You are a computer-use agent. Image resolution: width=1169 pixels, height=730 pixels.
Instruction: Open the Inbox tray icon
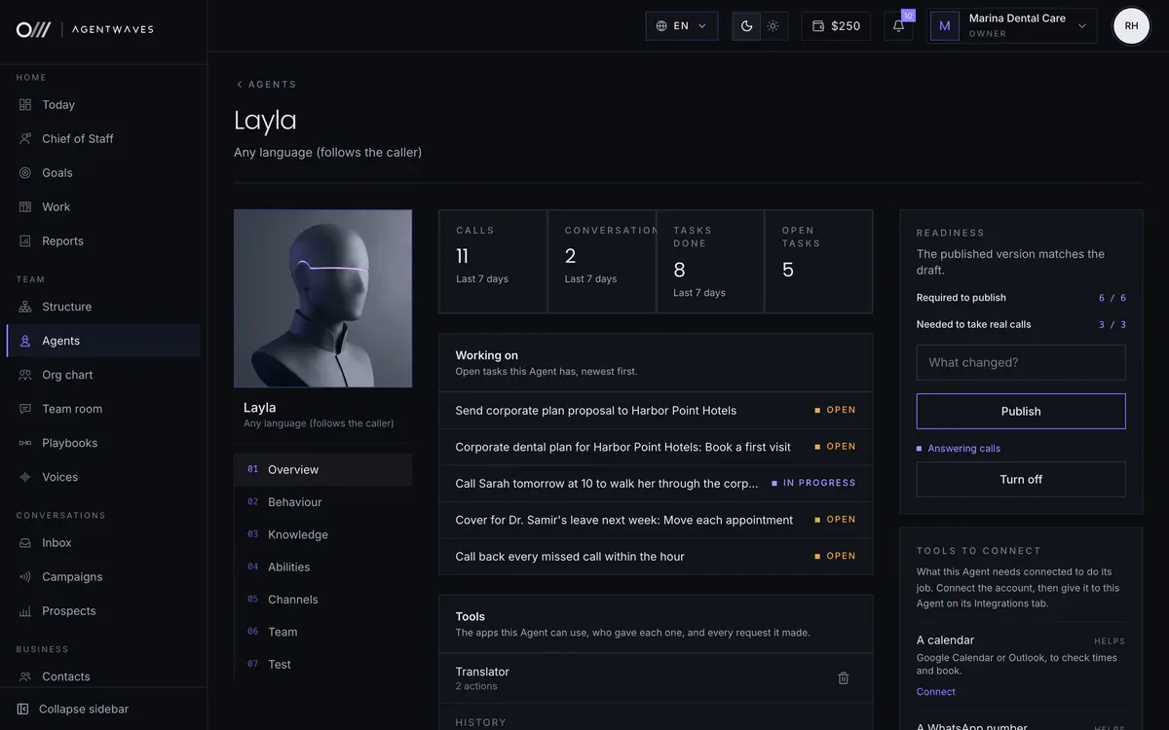pos(25,543)
